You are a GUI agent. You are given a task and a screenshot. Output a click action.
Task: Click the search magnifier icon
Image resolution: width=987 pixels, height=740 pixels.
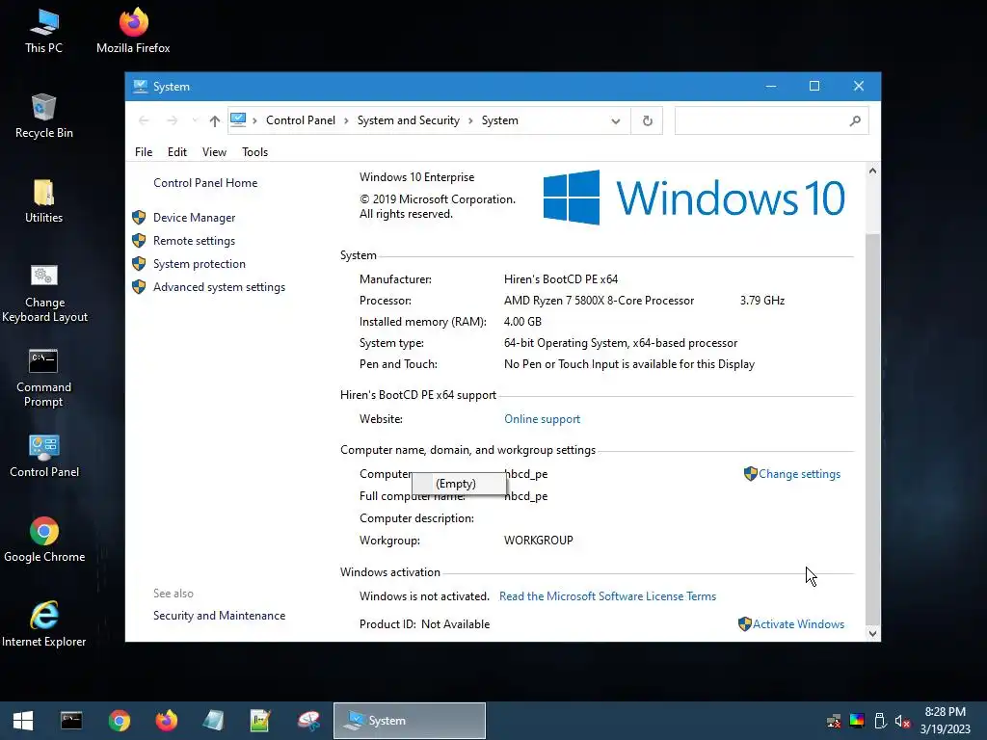pos(855,120)
